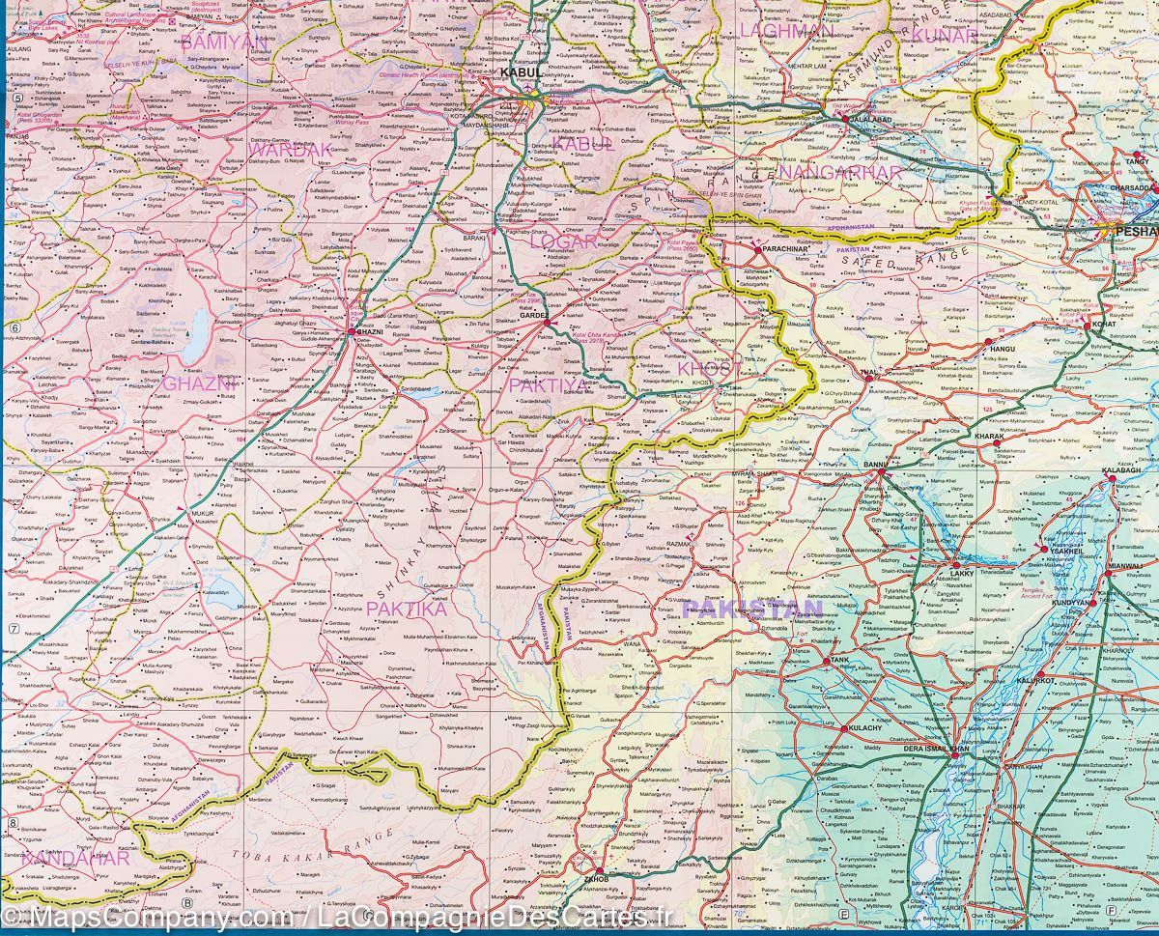Select the Ghazni city dot
Image resolution: width=1159 pixels, height=936 pixels.
point(353,332)
